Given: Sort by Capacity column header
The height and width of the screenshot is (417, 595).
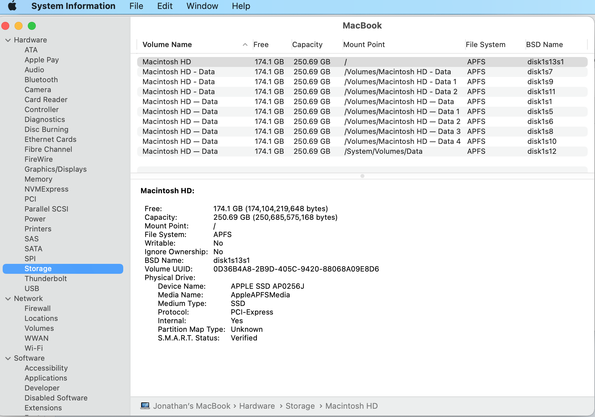Looking at the screenshot, I should click(x=307, y=44).
